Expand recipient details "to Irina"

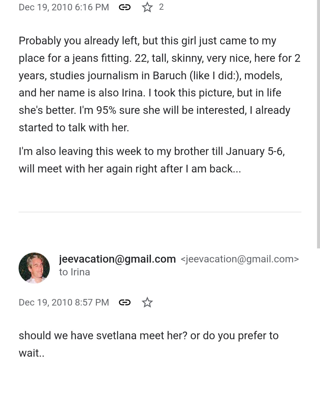pyautogui.click(x=74, y=272)
